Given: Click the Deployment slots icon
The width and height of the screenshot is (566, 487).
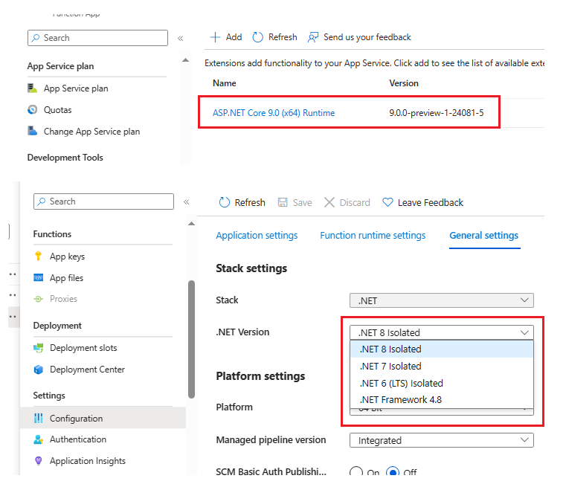Looking at the screenshot, I should pyautogui.click(x=38, y=348).
